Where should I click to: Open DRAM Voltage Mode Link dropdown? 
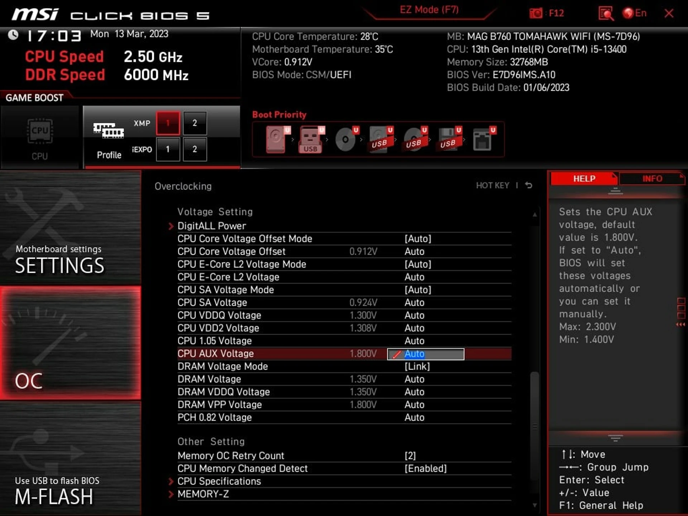coord(417,366)
